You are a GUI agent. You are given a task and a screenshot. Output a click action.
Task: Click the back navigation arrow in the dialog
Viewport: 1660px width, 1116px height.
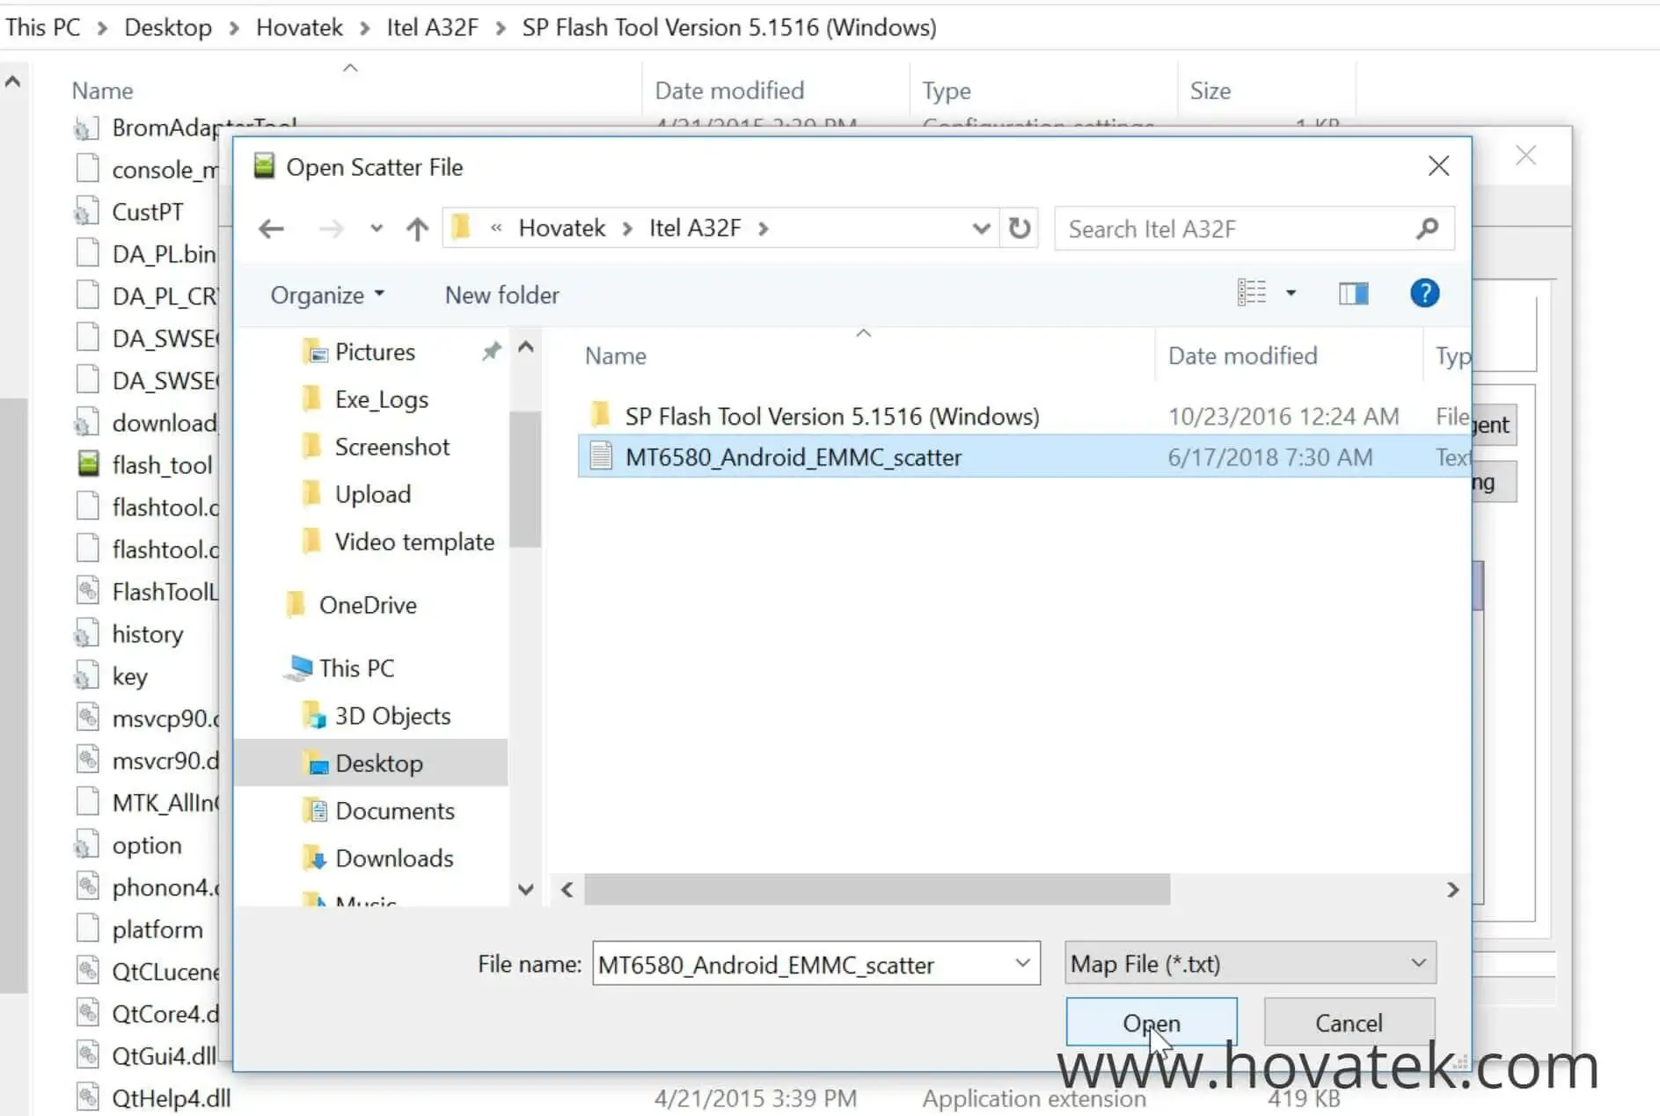coord(272,228)
